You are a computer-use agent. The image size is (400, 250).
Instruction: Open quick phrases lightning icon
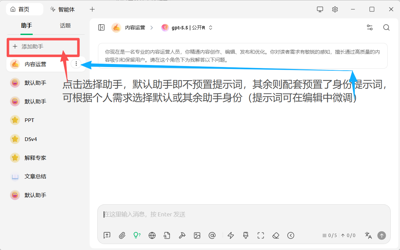point(231,235)
